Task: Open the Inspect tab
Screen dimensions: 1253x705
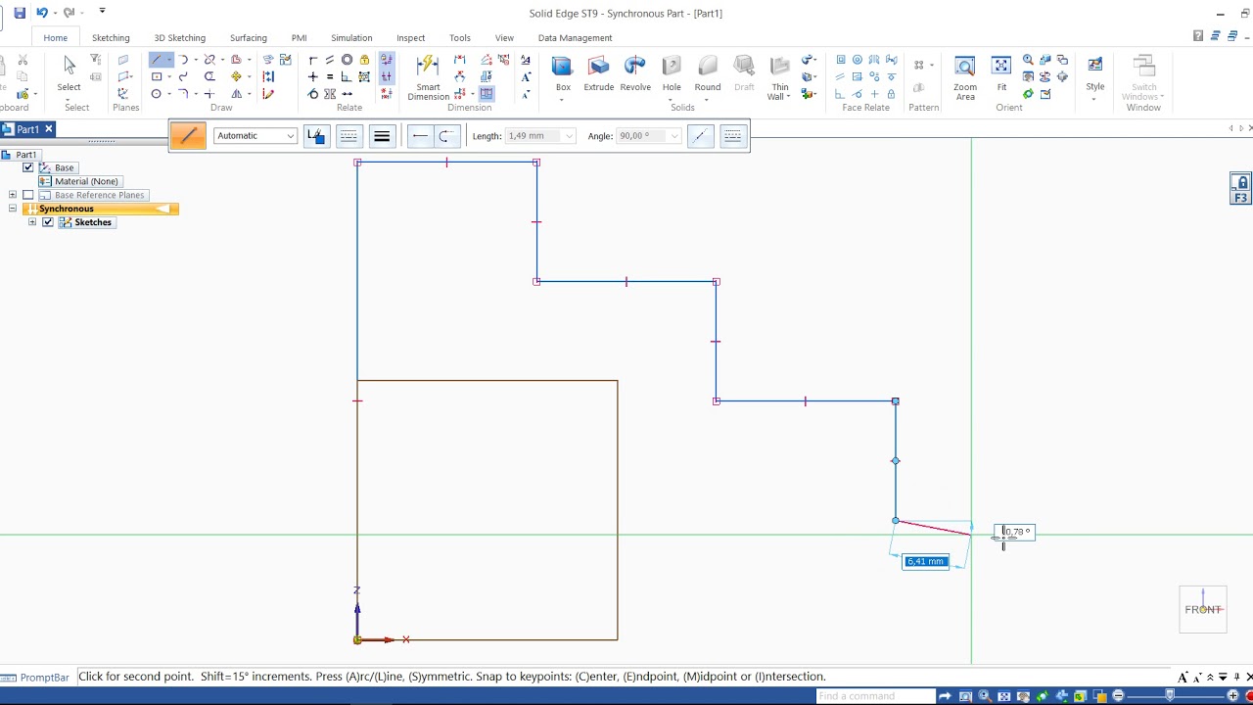Action: [x=411, y=38]
